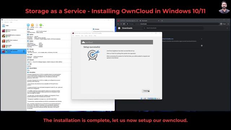Open Chrome three-dot menu
The image size is (231, 130).
pyautogui.click(x=228, y=24)
